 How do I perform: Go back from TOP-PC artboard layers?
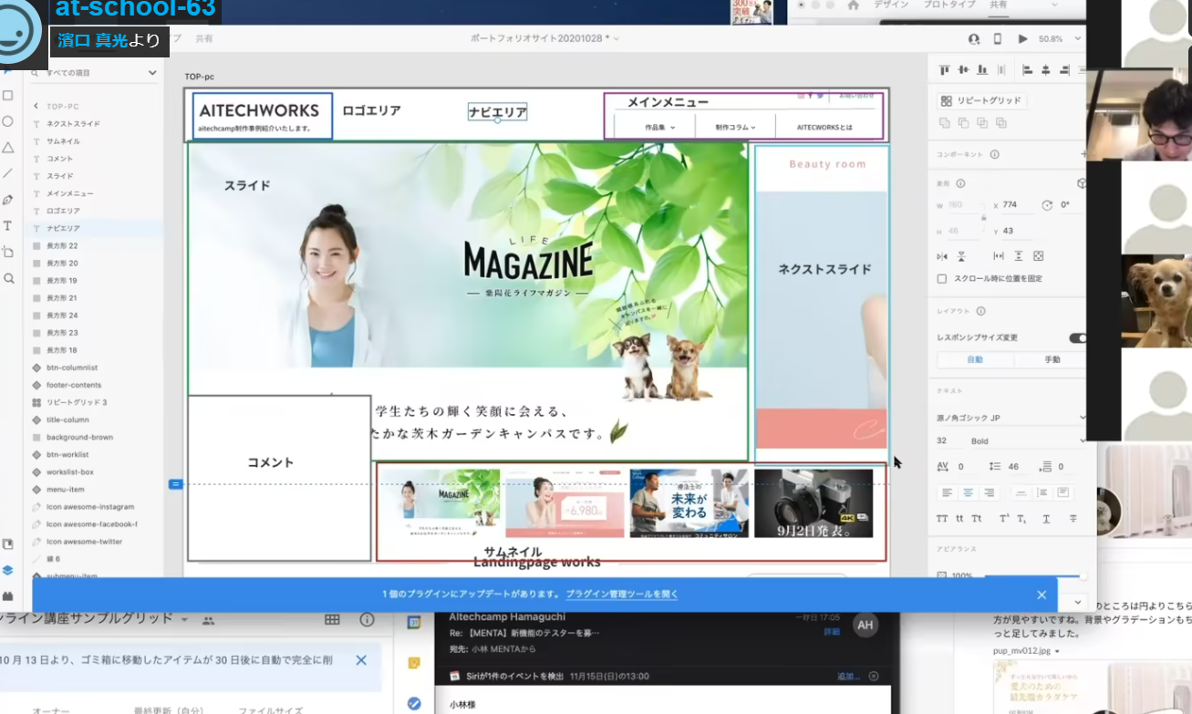coord(36,106)
